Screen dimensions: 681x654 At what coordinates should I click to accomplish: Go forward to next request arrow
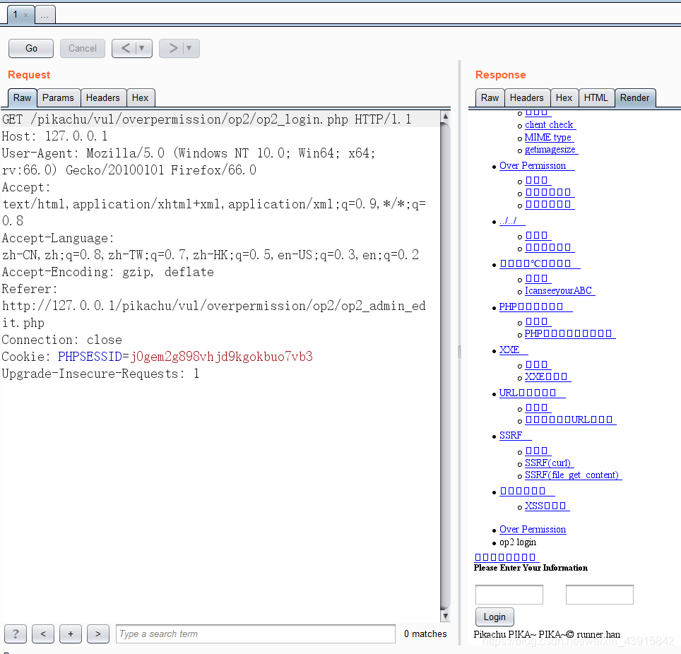pyautogui.click(x=173, y=48)
